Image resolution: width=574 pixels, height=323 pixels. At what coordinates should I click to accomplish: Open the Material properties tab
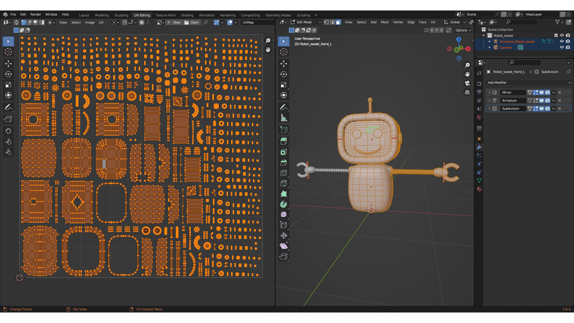click(479, 189)
